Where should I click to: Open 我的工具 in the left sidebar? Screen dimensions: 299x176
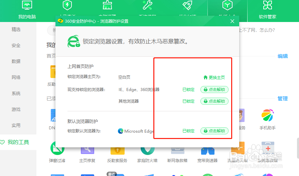(x=18, y=142)
